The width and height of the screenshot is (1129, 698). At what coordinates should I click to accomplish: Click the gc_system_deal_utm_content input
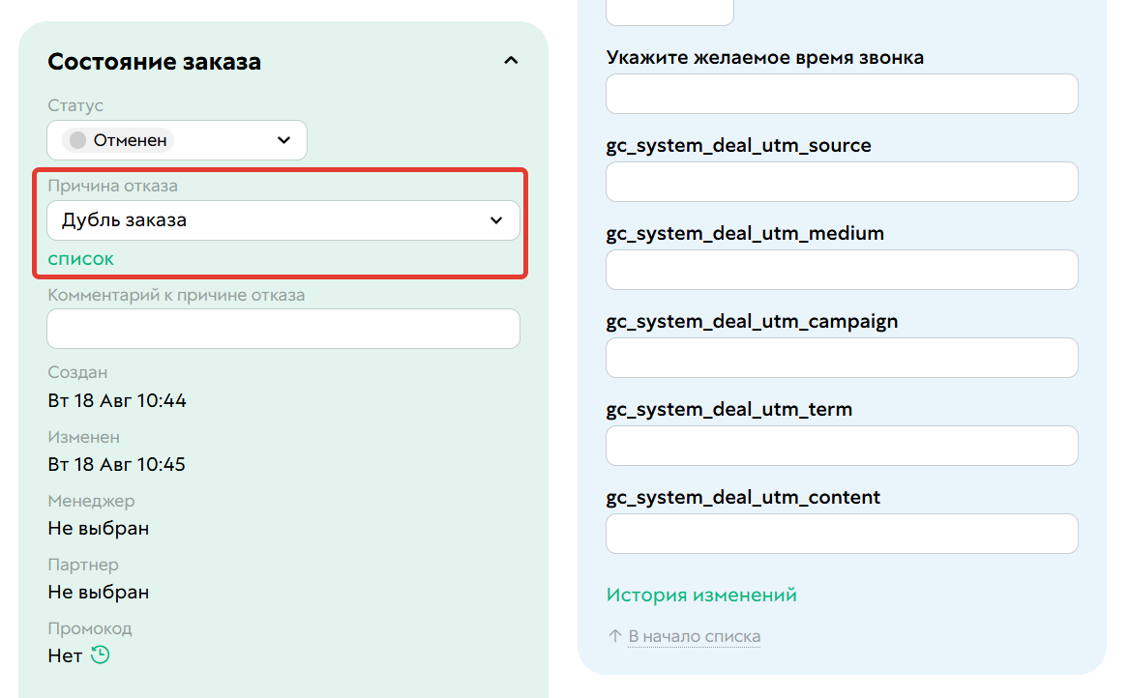click(x=842, y=534)
